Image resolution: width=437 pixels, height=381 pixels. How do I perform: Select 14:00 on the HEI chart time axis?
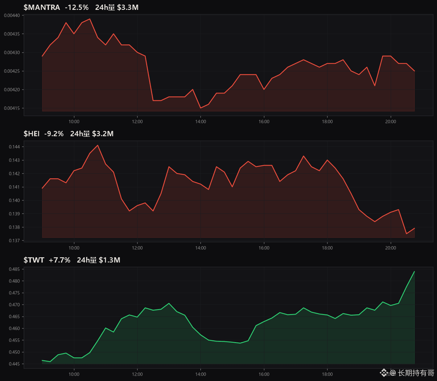[x=201, y=248]
